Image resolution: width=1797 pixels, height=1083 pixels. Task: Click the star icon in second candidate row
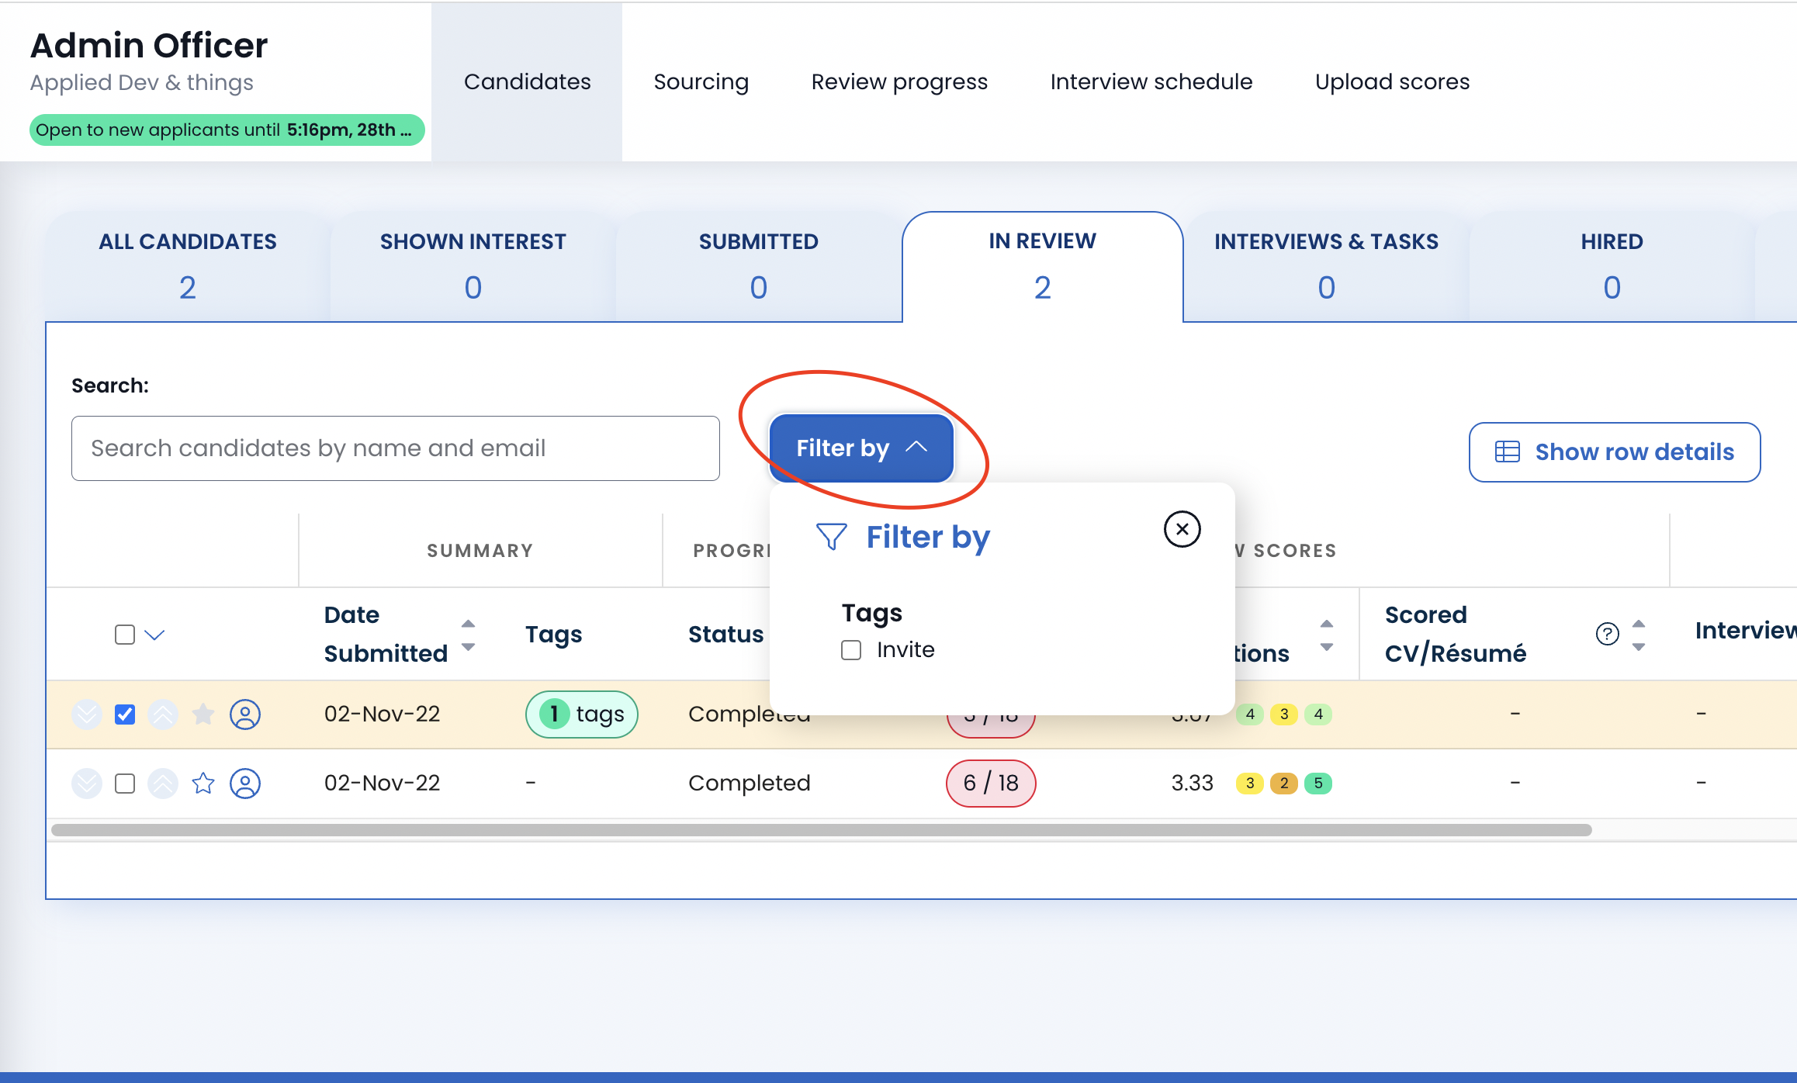(x=203, y=784)
